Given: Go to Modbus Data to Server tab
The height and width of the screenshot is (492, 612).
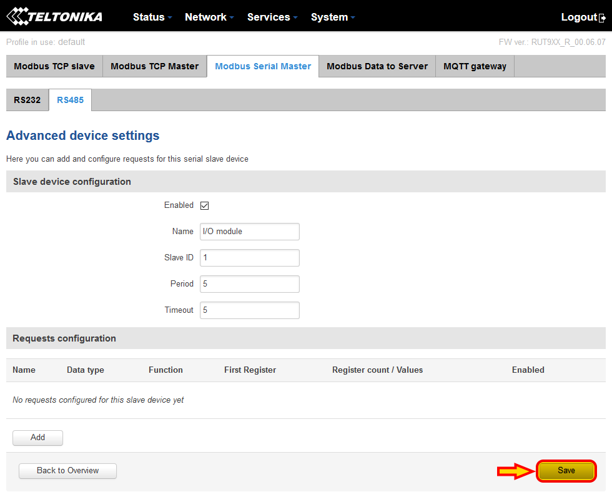Looking at the screenshot, I should click(x=377, y=66).
